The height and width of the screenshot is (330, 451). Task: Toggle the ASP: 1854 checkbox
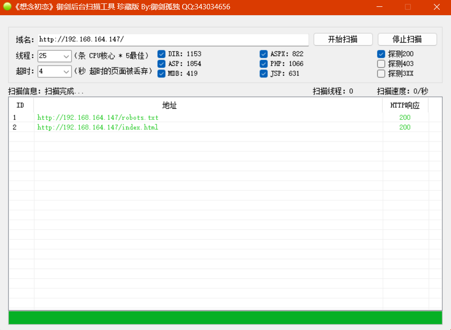tap(162, 64)
